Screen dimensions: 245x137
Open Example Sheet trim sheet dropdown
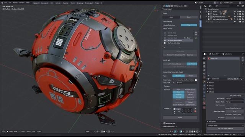(225, 126)
